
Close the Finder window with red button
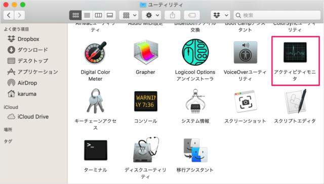[6, 5]
